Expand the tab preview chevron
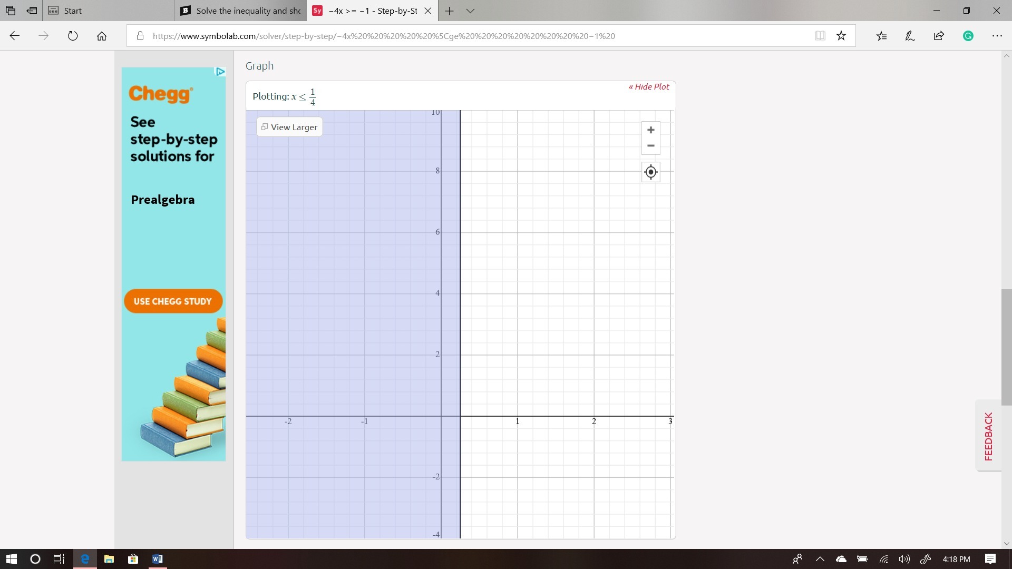 tap(471, 11)
